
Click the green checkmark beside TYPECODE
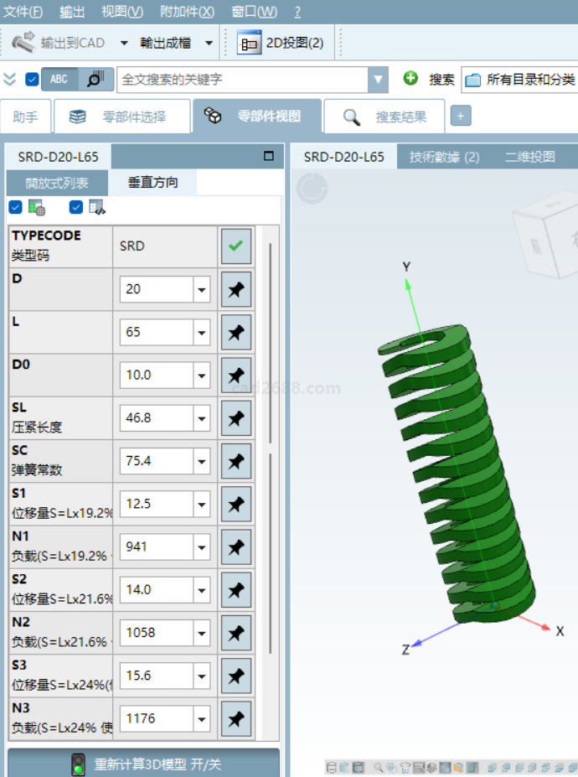pos(236,246)
